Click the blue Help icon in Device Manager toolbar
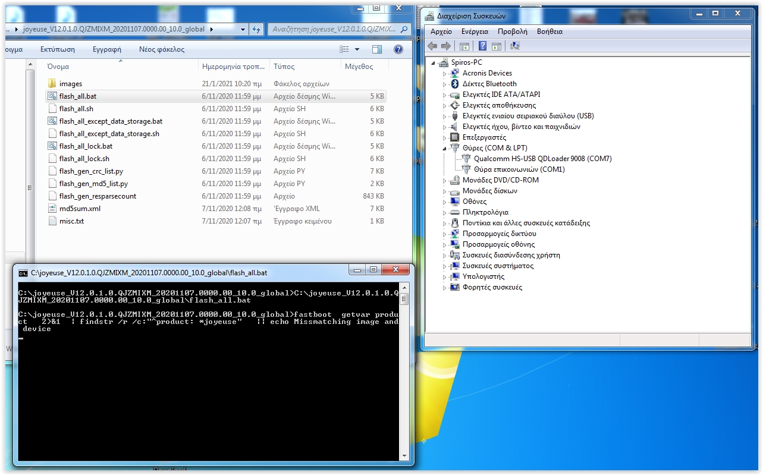Image resolution: width=763 pixels, height=475 pixels. click(x=482, y=46)
